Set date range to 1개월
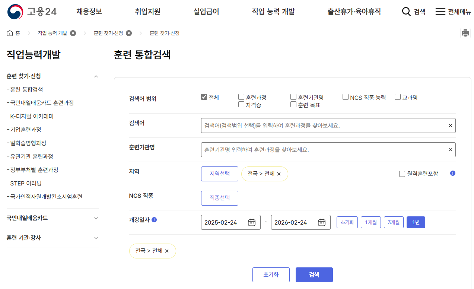Viewport: 474px width, 289px height. coord(371,222)
